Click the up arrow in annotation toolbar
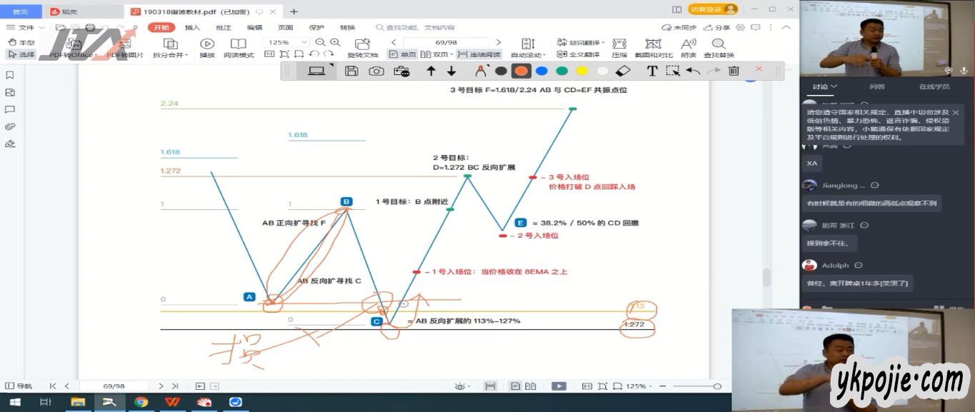The height and width of the screenshot is (412, 975). tap(431, 71)
